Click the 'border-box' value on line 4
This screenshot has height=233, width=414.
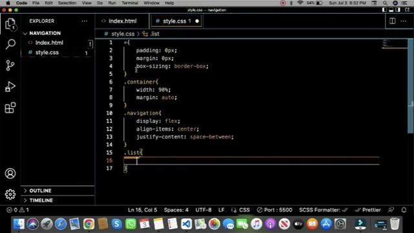click(190, 66)
